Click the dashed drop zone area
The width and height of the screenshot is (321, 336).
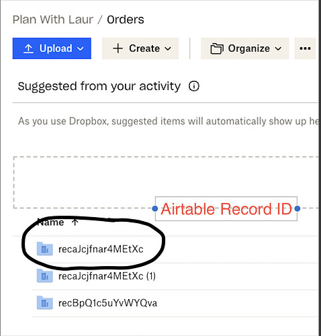click(x=166, y=183)
